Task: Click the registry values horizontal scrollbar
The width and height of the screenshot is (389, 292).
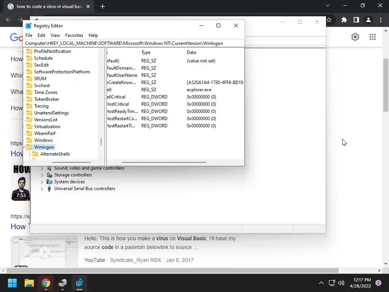Action: [164, 162]
